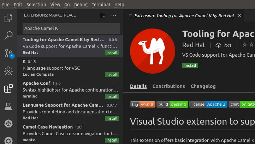Open the Debug view bug icon
This screenshot has height=144, width=255.
pyautogui.click(x=8, y=71)
